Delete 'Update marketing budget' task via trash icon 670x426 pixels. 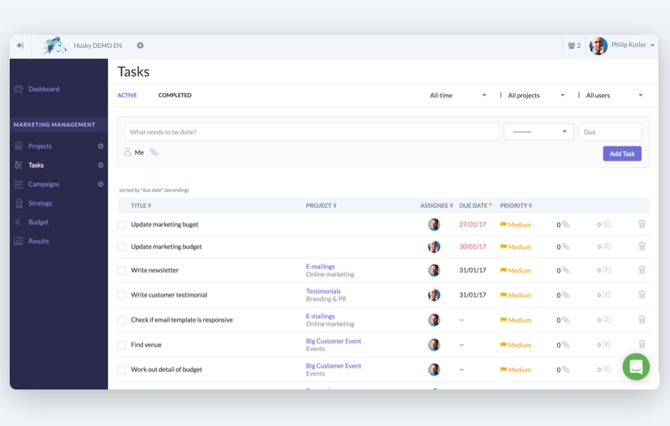[642, 247]
